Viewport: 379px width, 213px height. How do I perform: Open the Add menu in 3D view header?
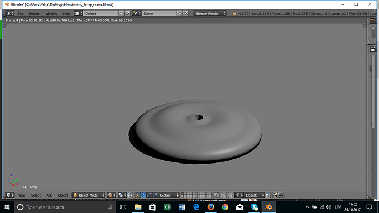coord(49,195)
